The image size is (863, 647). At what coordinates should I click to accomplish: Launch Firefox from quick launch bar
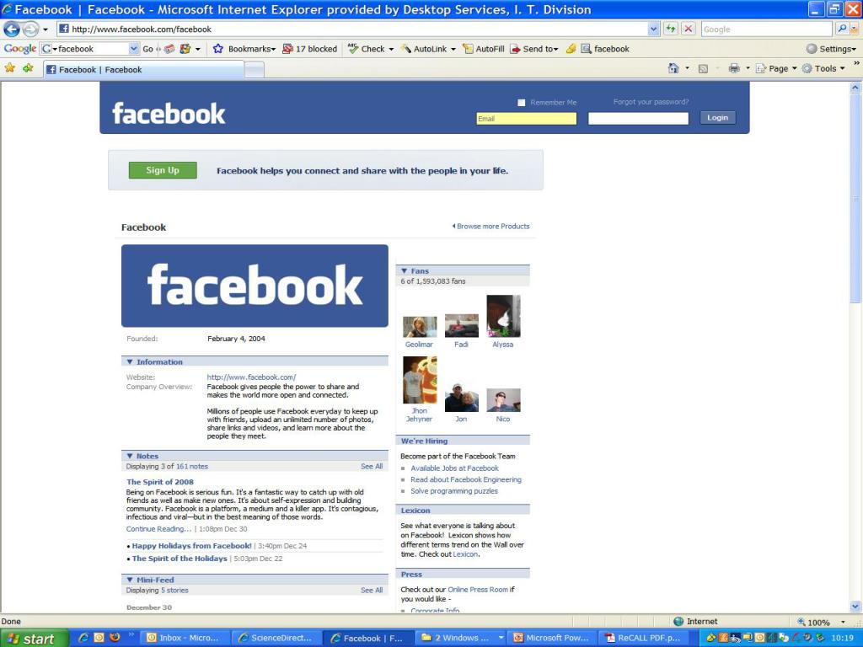[115, 638]
